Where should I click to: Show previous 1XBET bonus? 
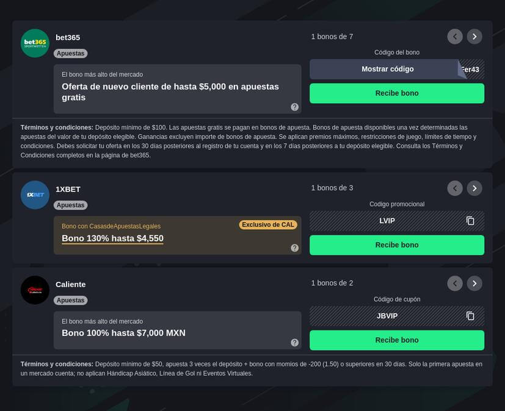coord(455,188)
